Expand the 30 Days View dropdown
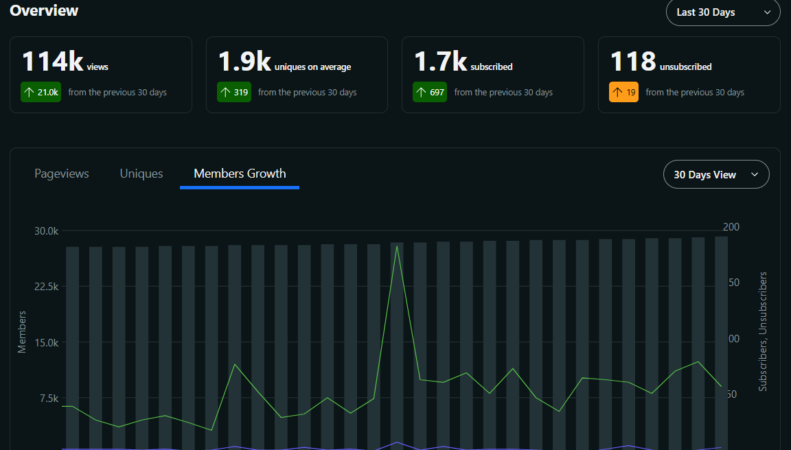 click(716, 174)
